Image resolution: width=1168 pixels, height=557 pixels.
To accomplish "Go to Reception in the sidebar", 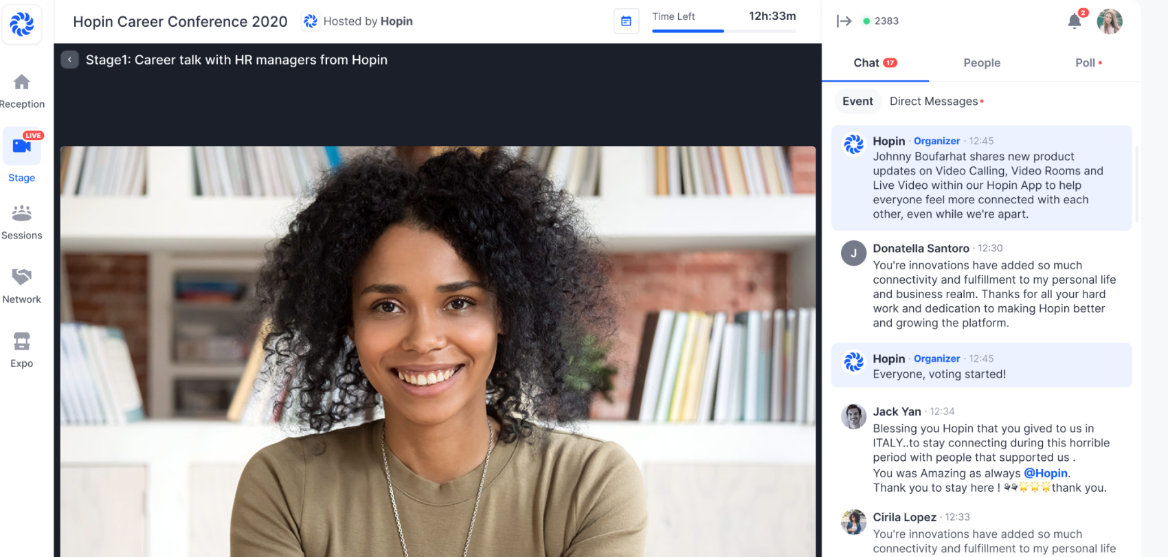I will [22, 91].
